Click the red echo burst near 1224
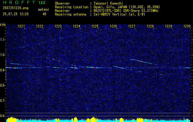This screenshot has width=193, height=122. coord(75,68)
